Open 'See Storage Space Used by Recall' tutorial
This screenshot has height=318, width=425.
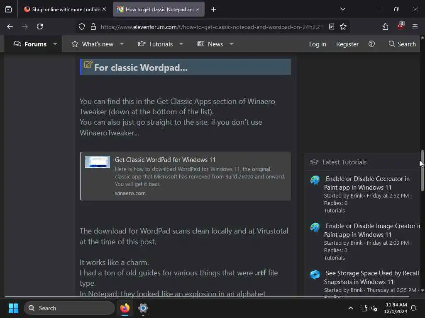coord(371,277)
